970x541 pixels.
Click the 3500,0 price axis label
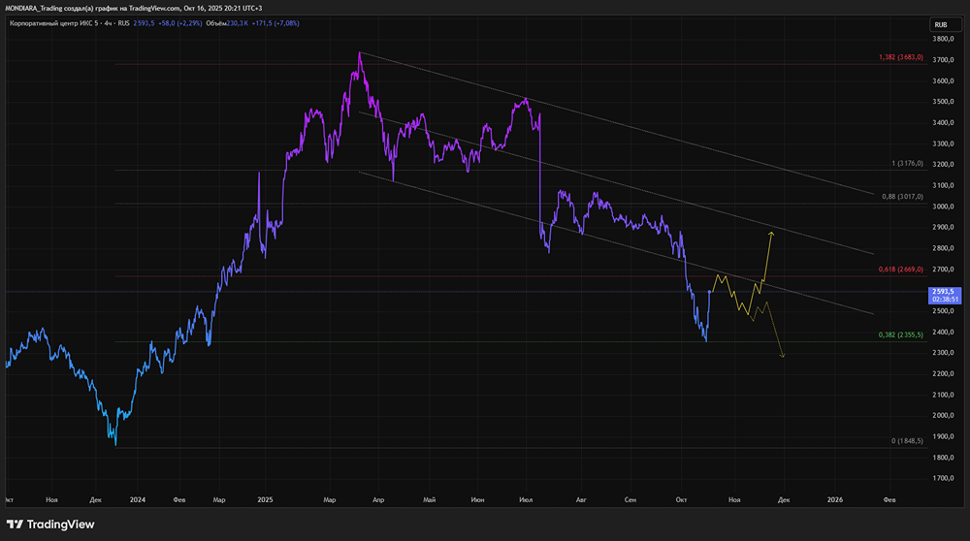click(943, 102)
